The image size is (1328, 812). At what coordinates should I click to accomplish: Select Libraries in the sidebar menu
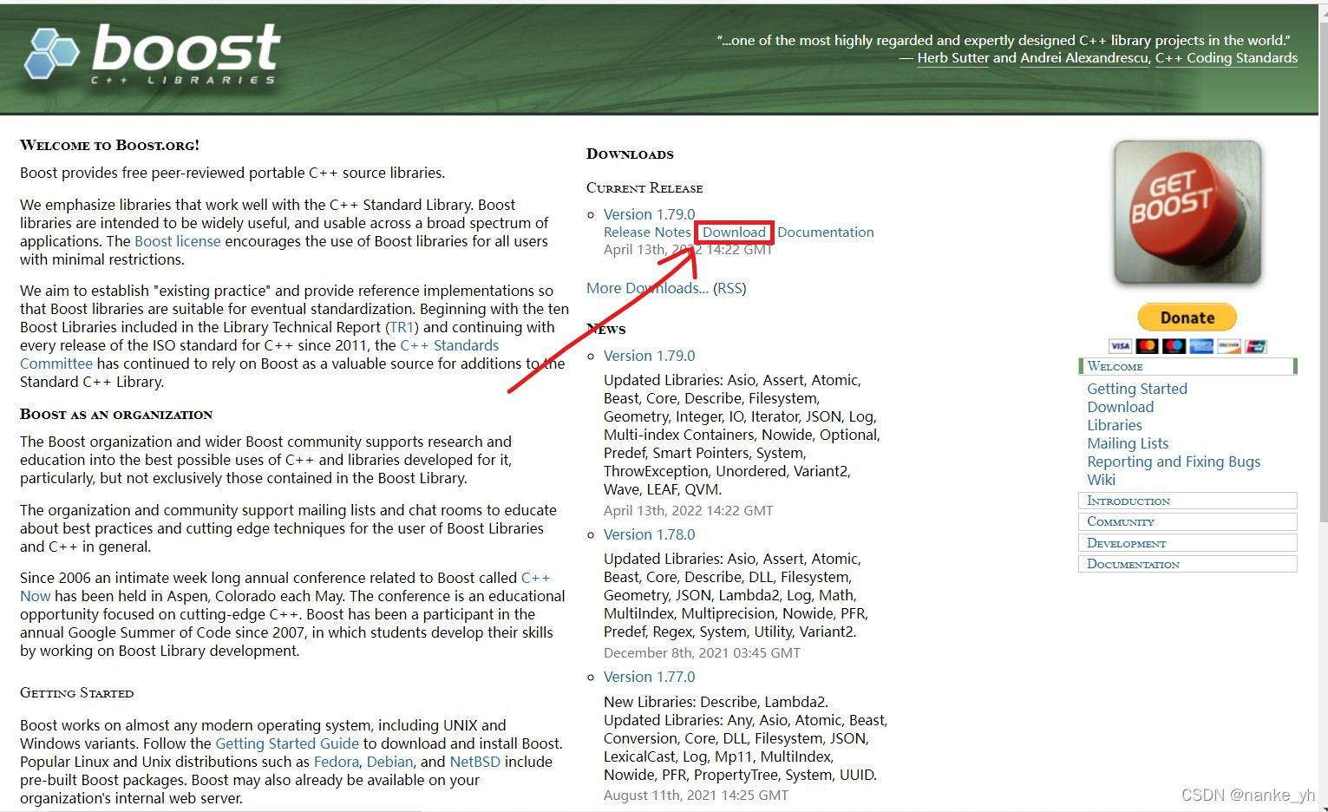click(1115, 425)
